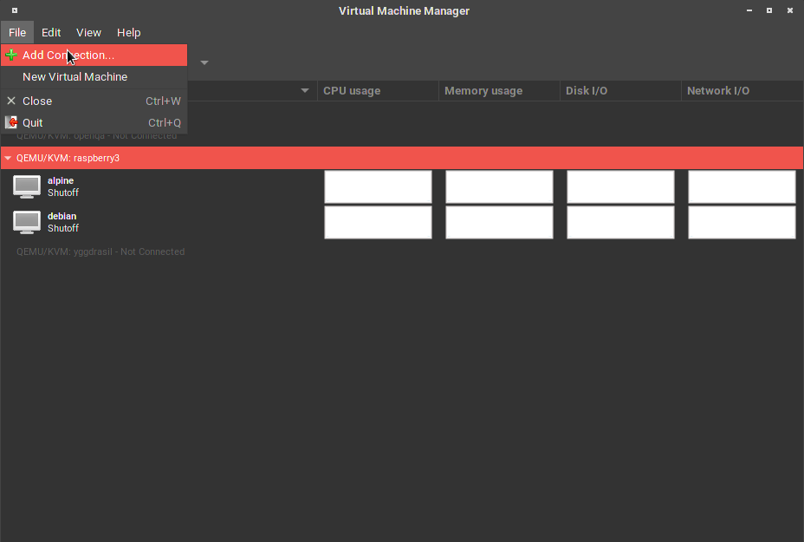
Task: Click alpine's Memory usage graph
Action: pos(499,186)
